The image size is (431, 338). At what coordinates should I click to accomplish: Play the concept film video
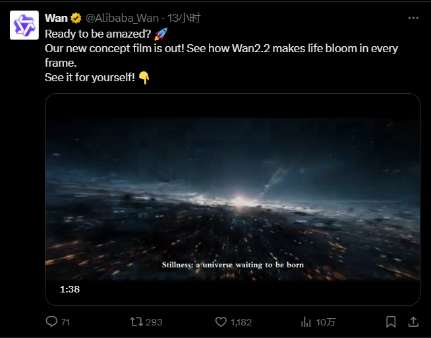tap(232, 199)
